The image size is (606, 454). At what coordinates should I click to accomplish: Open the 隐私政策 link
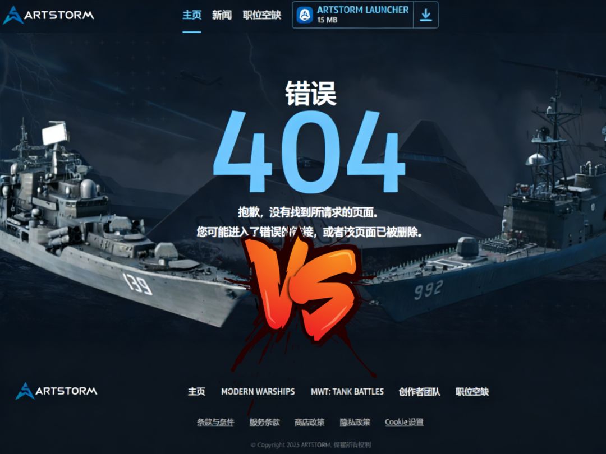(355, 422)
